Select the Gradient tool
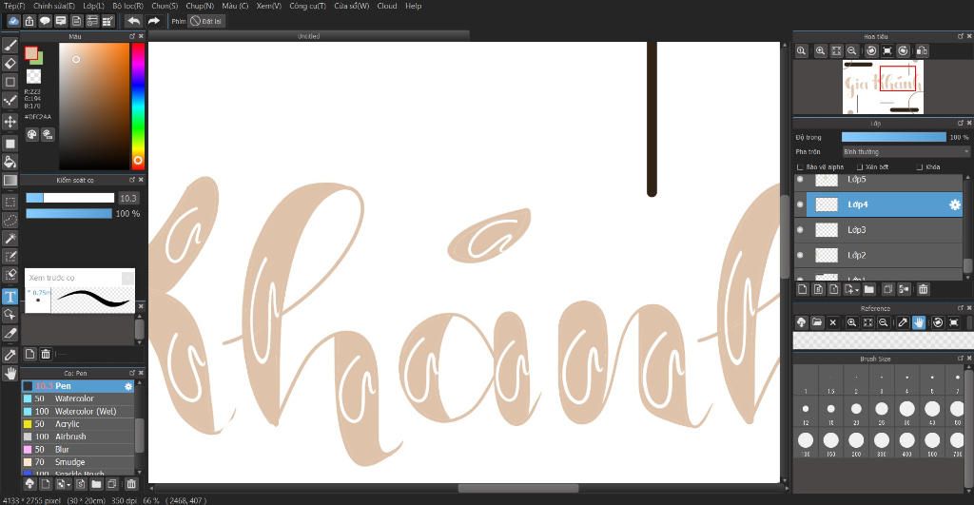Screen dimensions: 974x505 (x=10, y=180)
